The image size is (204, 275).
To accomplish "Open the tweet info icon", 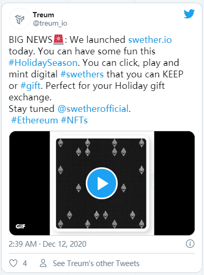I will pyautogui.click(x=190, y=244).
